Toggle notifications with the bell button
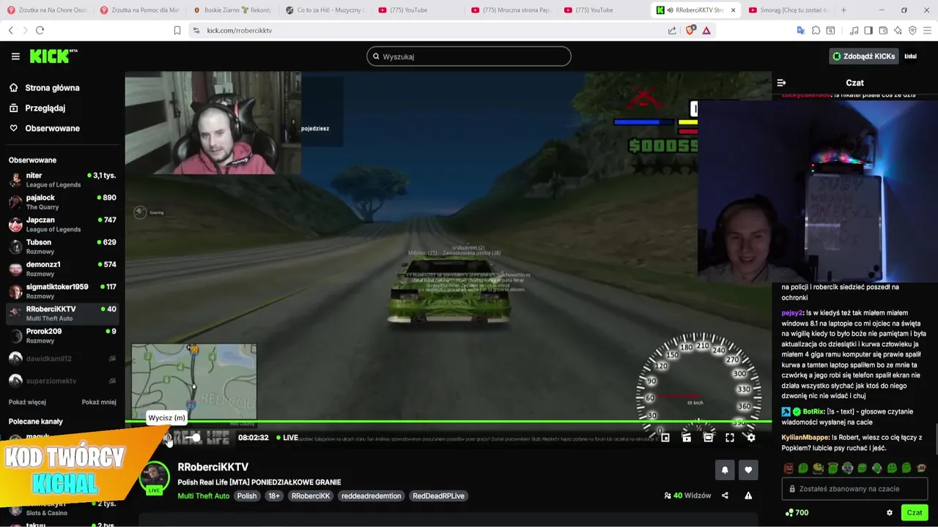The image size is (938, 527). [x=725, y=470]
